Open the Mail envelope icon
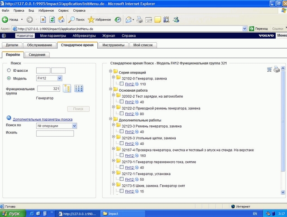This screenshot has height=217, width=287. point(129,20)
